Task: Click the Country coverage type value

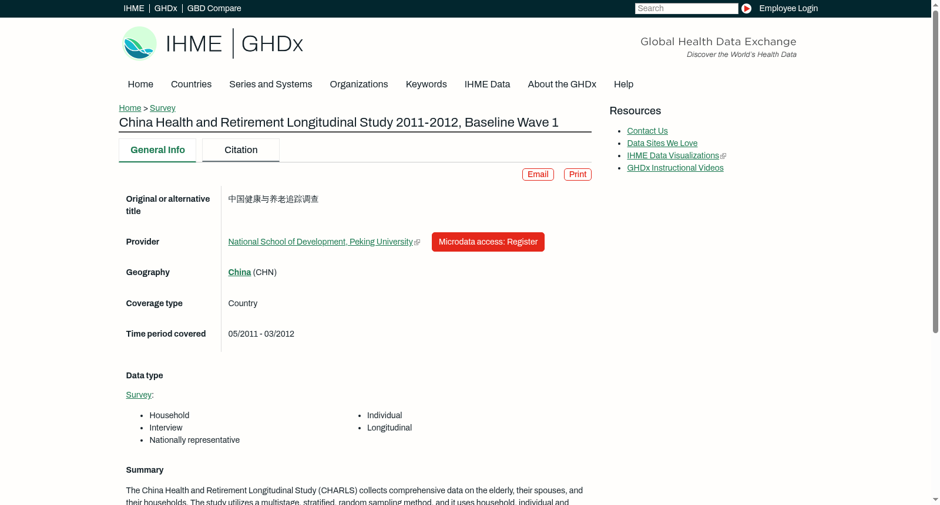Action: click(243, 303)
